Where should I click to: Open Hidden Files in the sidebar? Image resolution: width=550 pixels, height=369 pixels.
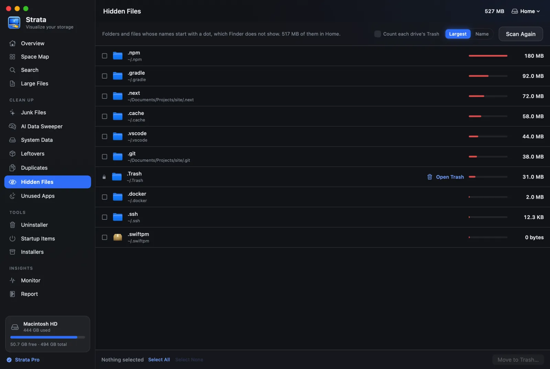(x=47, y=182)
